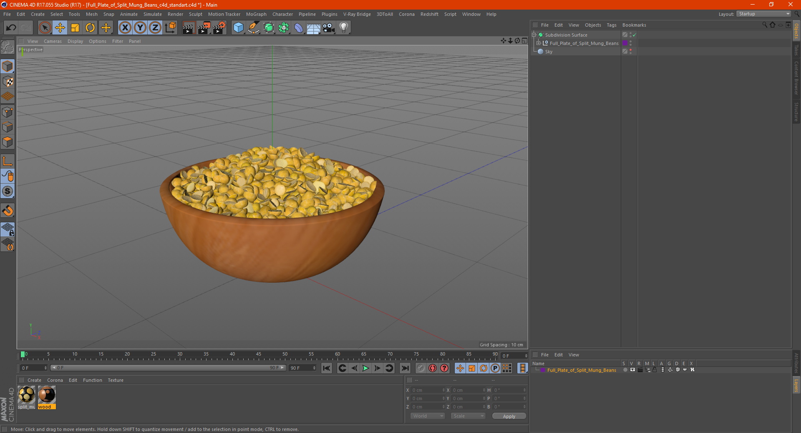Switch to Points mode

(8, 112)
